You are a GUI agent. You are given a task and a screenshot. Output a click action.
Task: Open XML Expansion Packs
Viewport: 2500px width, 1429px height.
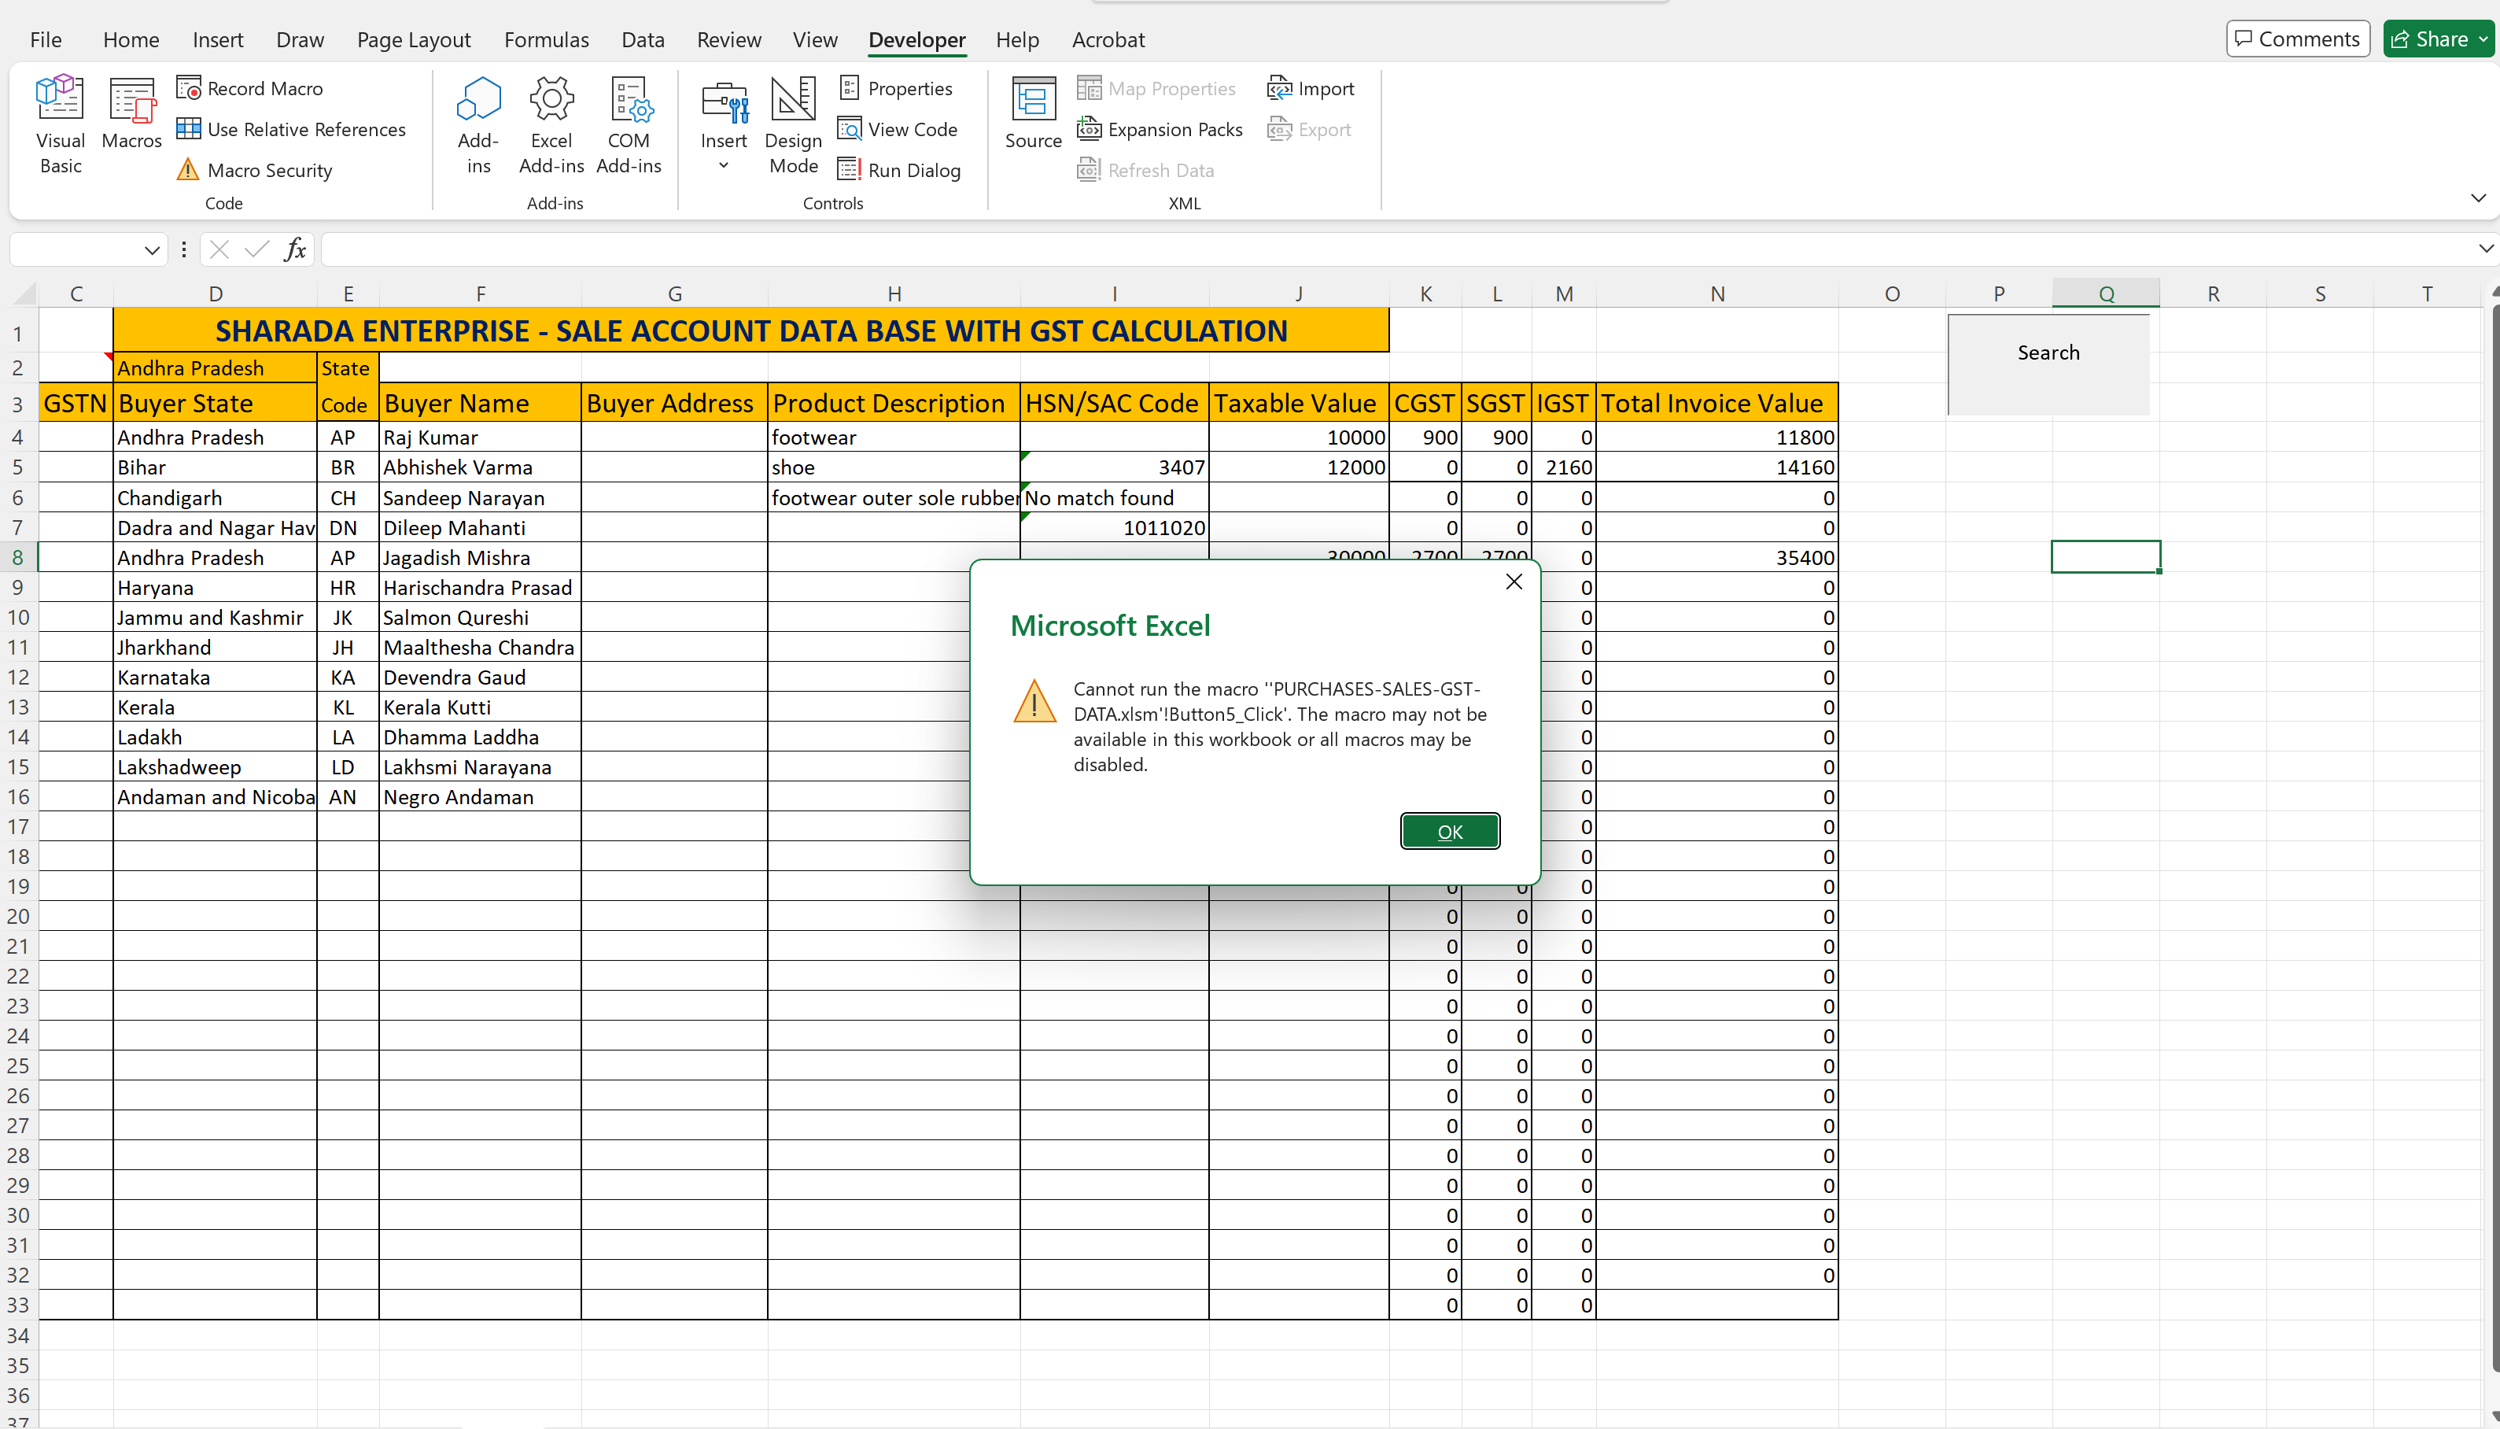click(1160, 130)
